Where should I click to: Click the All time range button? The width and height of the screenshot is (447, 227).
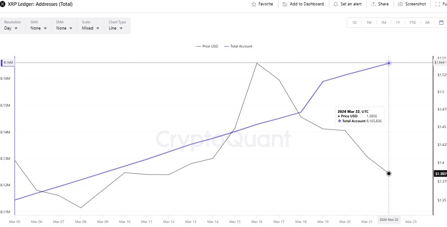[x=427, y=22]
